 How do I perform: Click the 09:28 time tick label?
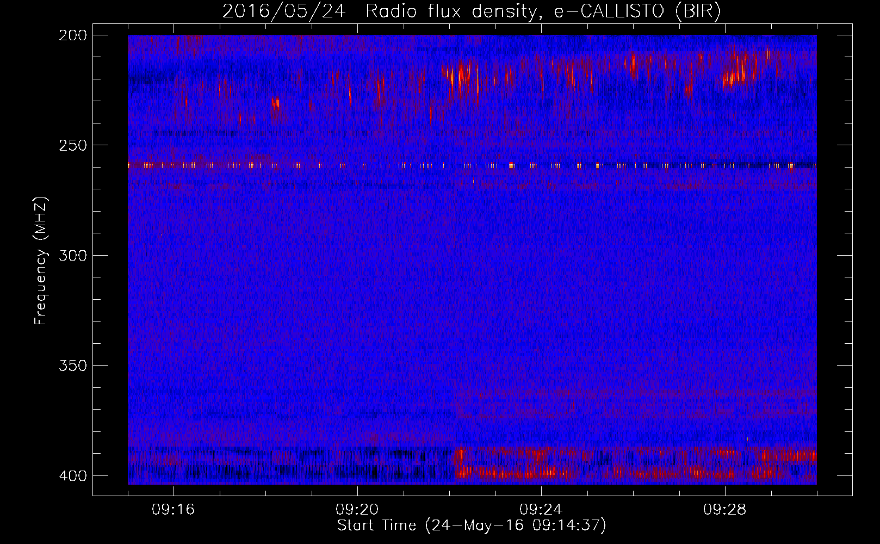click(x=725, y=510)
